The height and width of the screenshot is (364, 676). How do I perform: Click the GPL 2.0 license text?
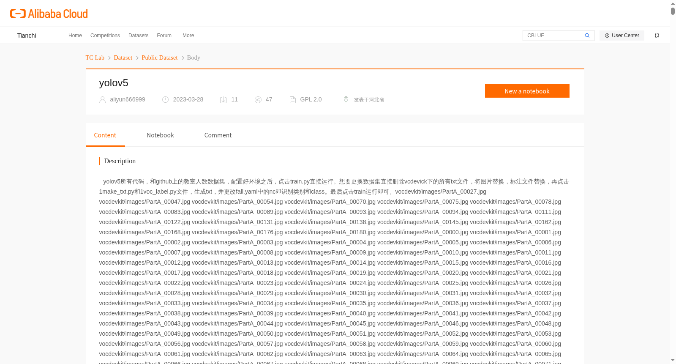coord(311,99)
